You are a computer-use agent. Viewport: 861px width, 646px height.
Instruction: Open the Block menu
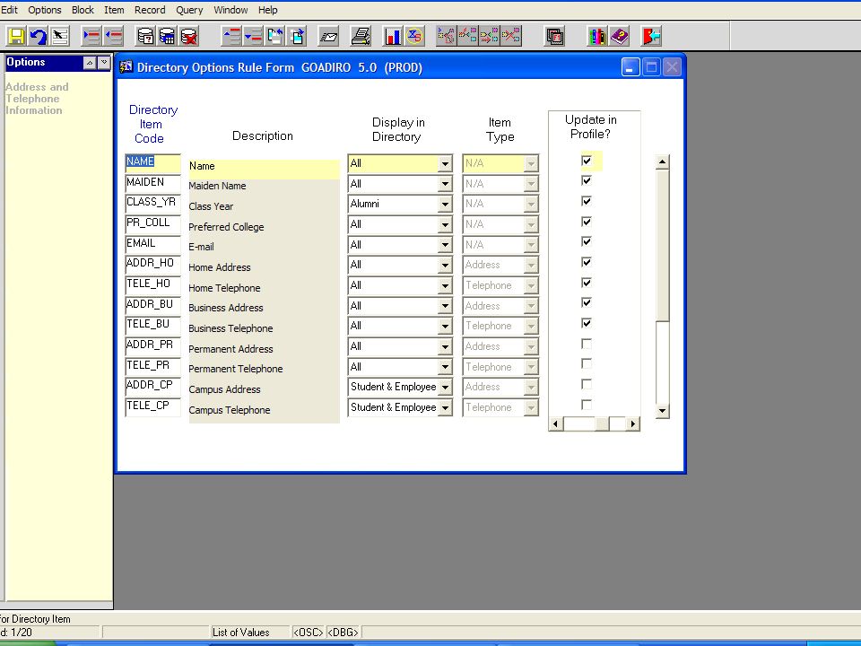[83, 10]
